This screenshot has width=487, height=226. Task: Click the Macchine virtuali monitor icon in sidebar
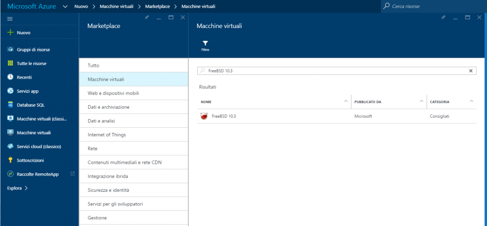[10, 132]
